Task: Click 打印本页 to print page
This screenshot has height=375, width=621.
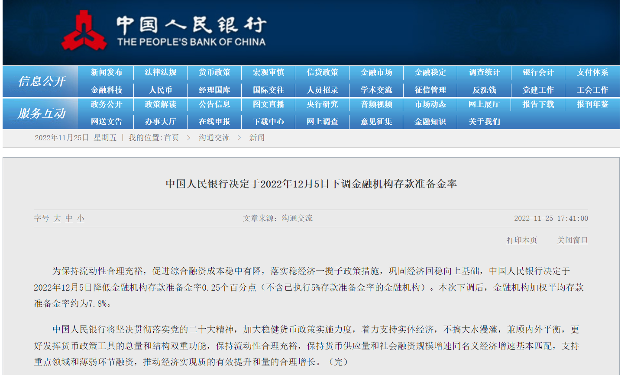Action: pyautogui.click(x=522, y=240)
